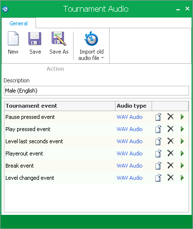Click WAV Audio link for Playerout event
Viewport: 193px width, 229px height.
130,153
